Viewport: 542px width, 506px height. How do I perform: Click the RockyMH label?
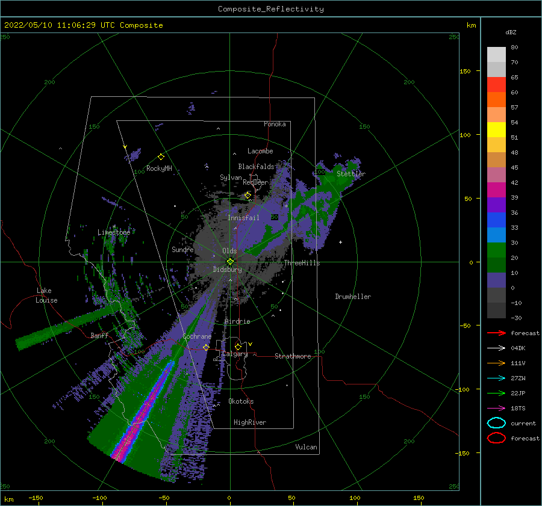coord(159,168)
